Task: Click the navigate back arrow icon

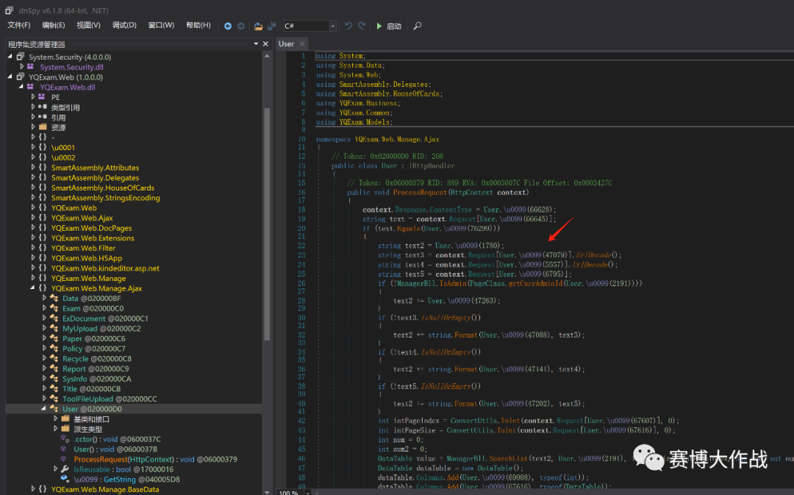Action: tap(228, 26)
